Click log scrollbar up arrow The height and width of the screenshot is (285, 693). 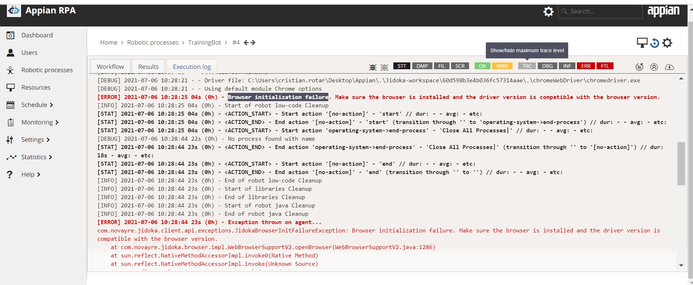pyautogui.click(x=681, y=78)
